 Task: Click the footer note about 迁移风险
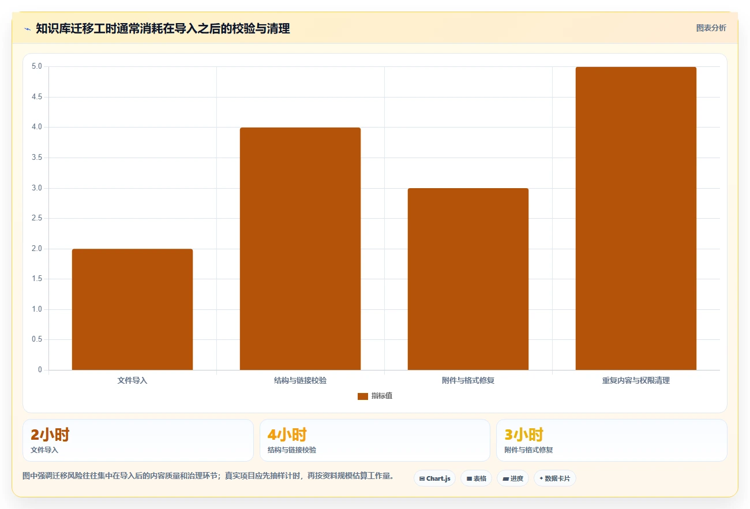click(x=208, y=476)
